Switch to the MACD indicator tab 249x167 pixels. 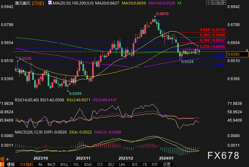pyautogui.click(x=51, y=164)
